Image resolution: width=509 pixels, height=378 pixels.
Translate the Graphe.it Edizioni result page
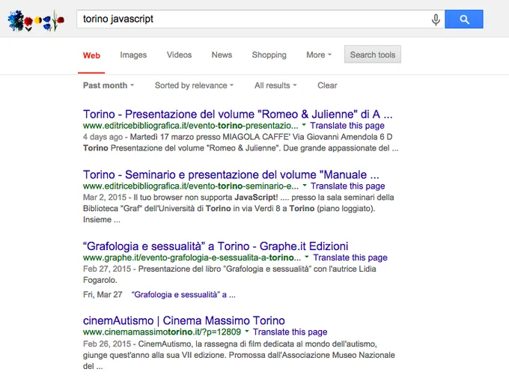350,257
